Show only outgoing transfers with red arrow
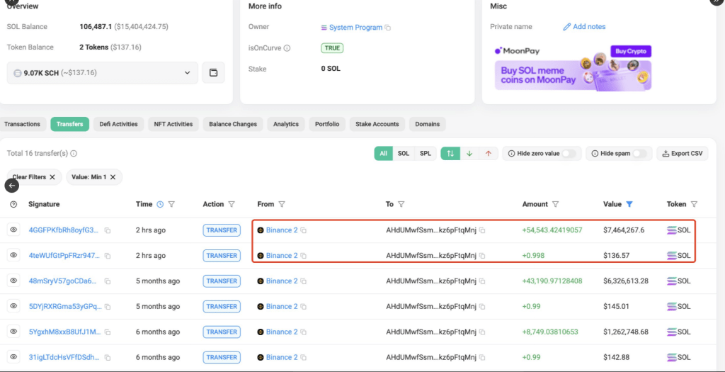725x372 pixels. [x=488, y=154]
